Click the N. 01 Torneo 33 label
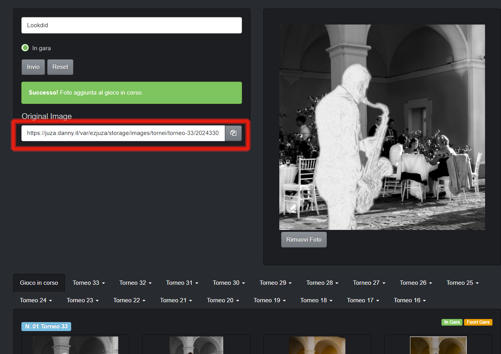Screen dimensions: 501x354 click(x=46, y=326)
